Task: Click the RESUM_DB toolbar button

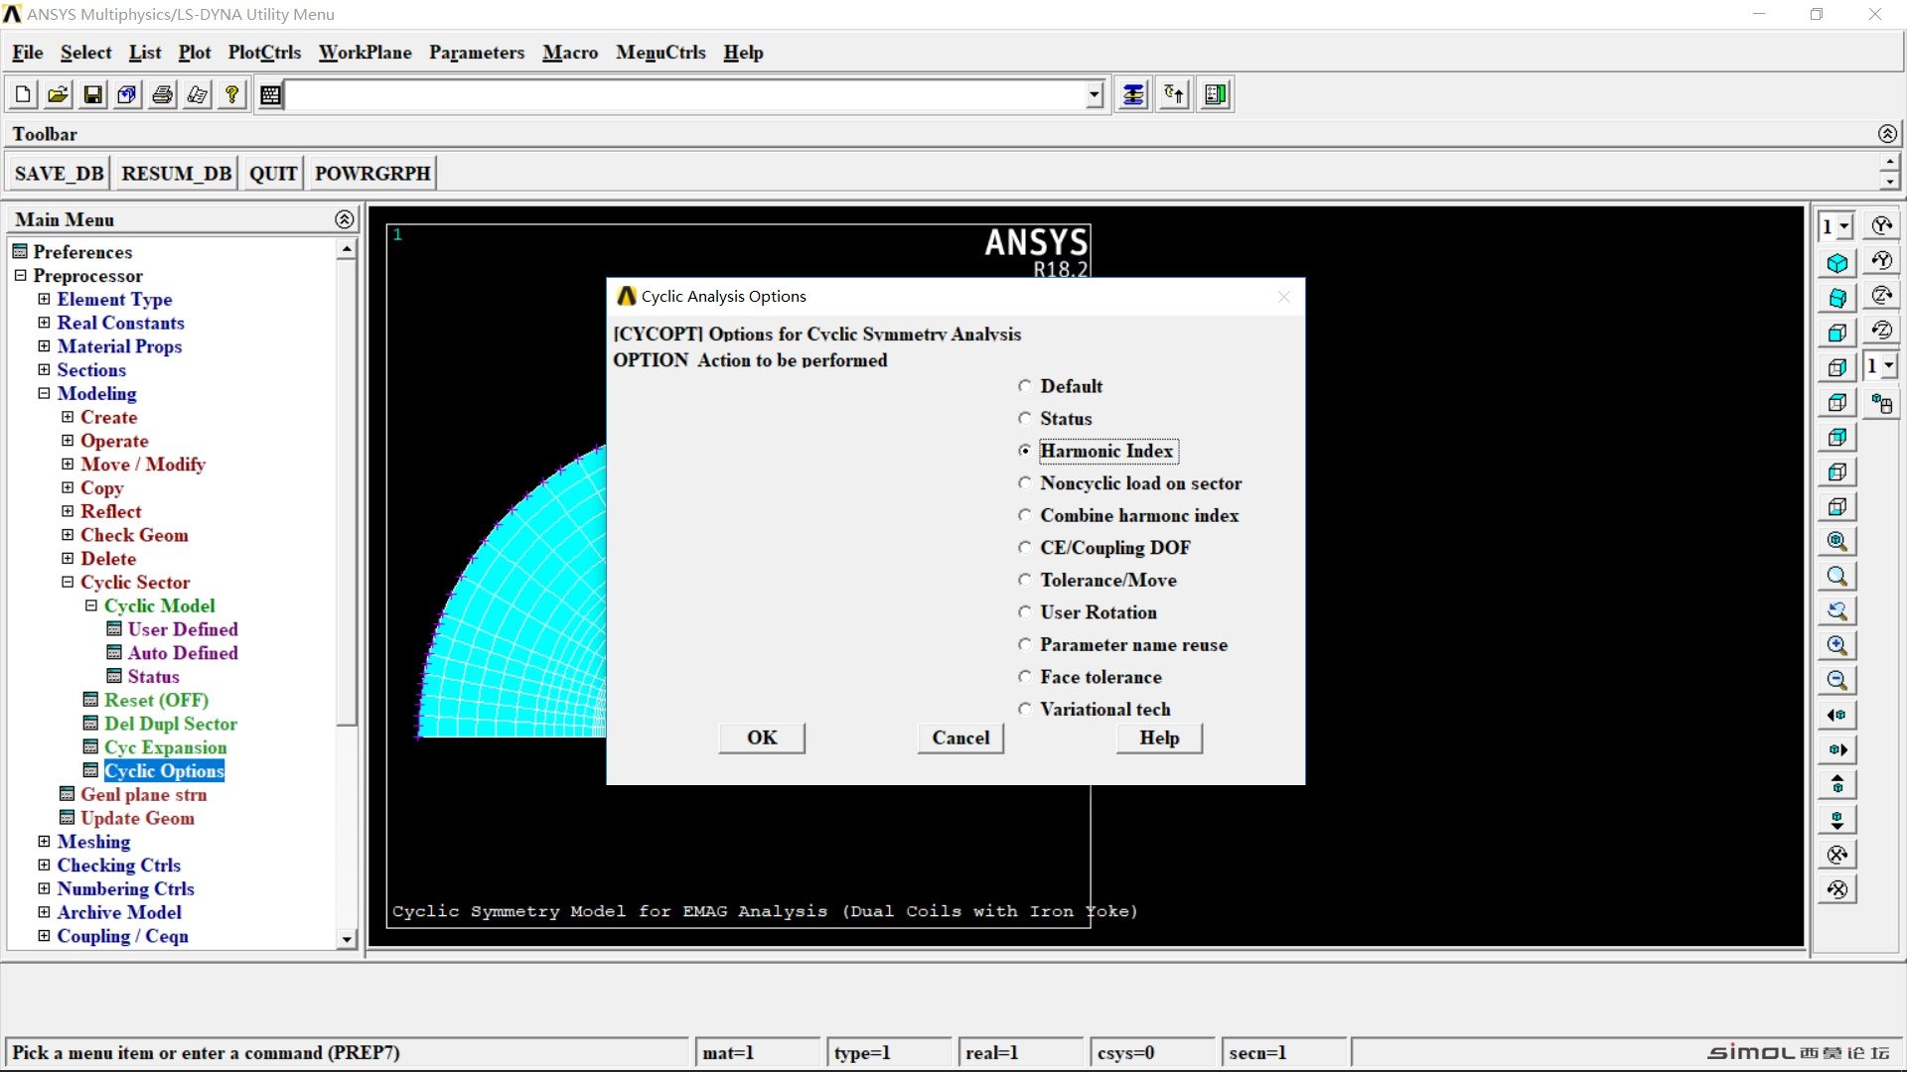Action: pyautogui.click(x=176, y=173)
